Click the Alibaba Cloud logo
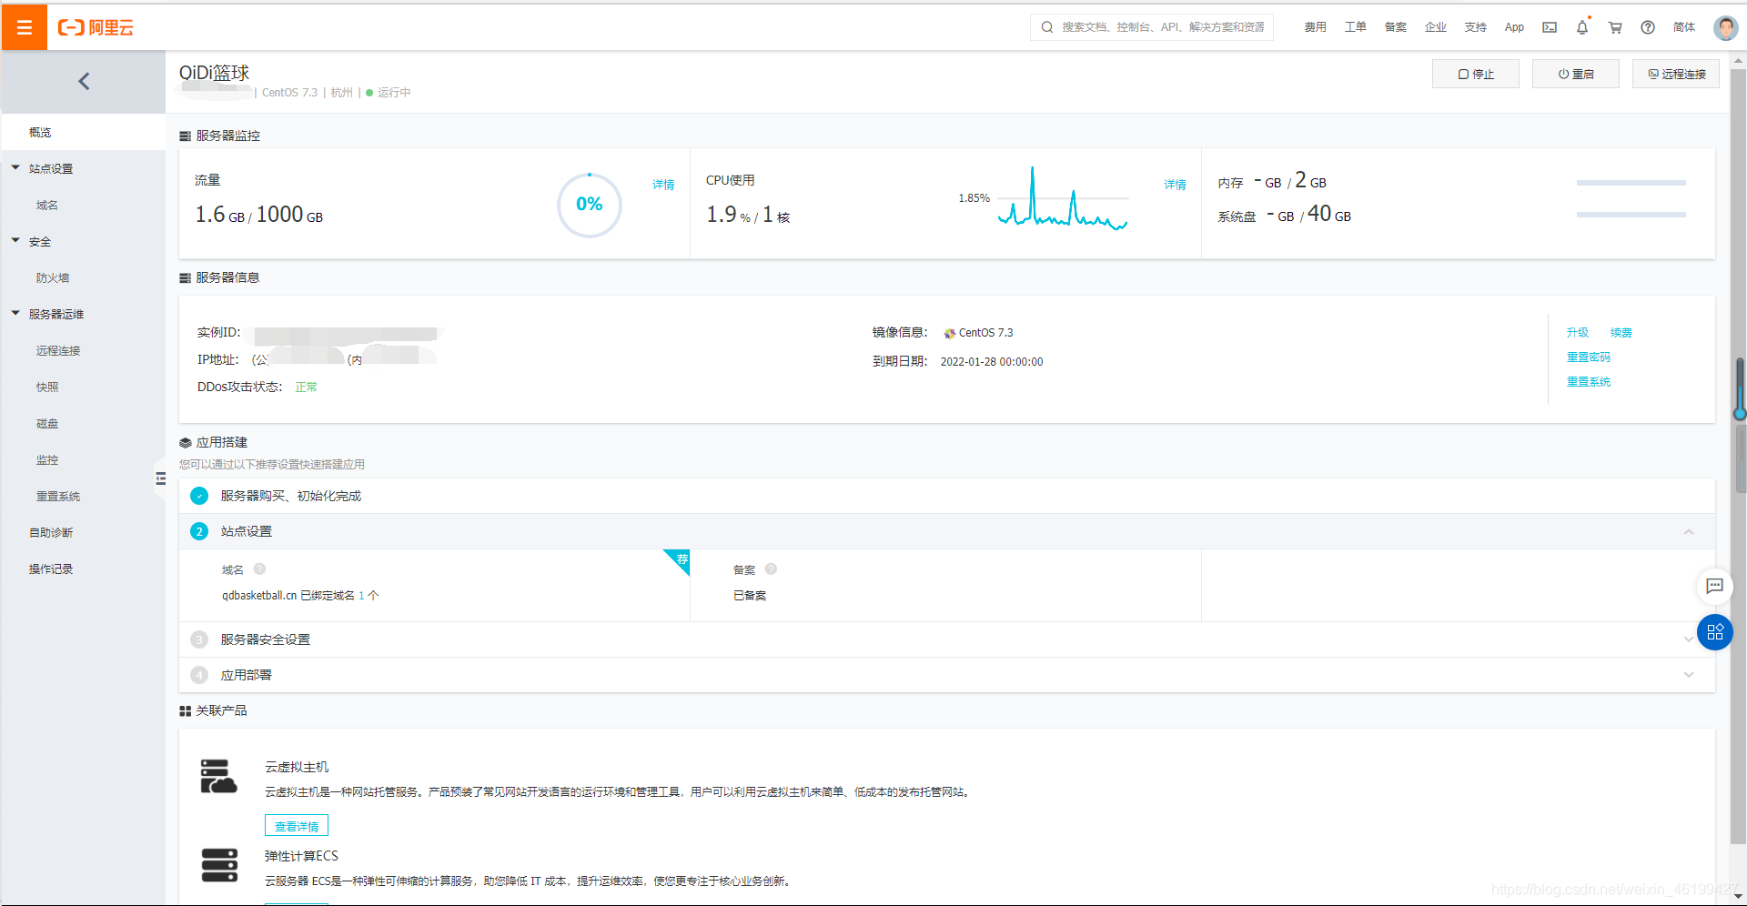The image size is (1747, 906). click(96, 27)
